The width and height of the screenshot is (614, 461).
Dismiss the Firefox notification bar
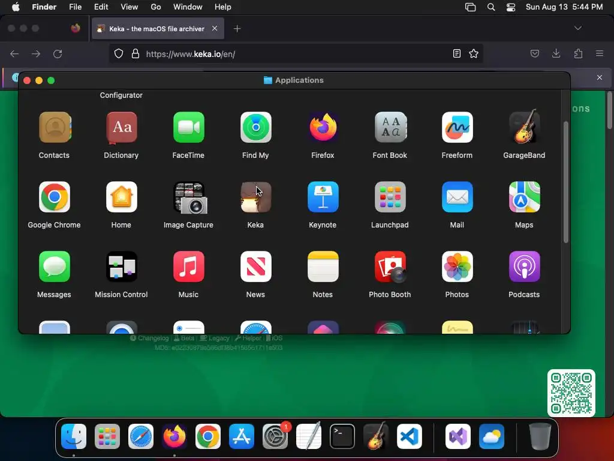click(600, 77)
